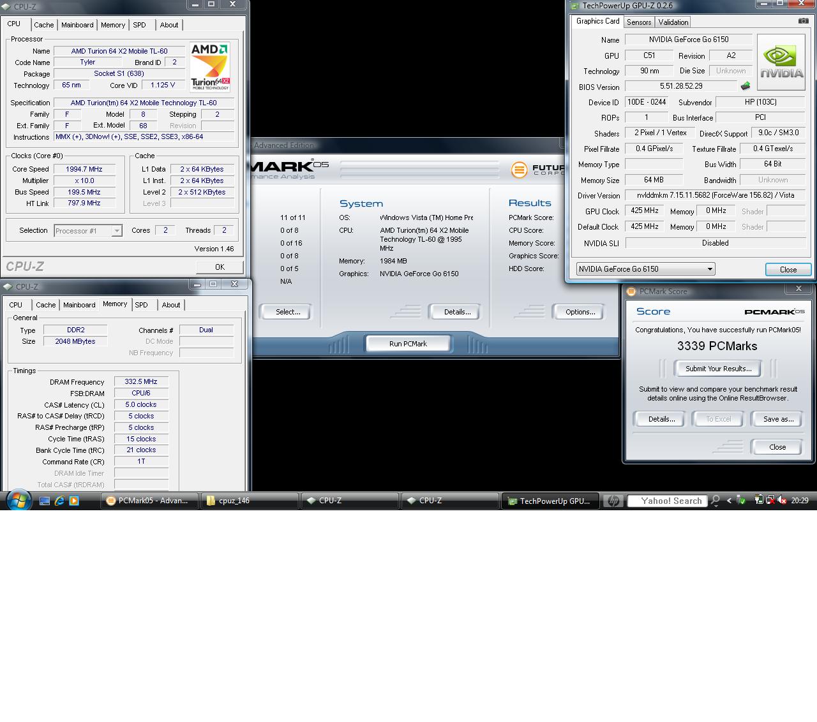This screenshot has width=817, height=722.
Task: Click Show Desktop quick launch icon
Action: (x=45, y=501)
